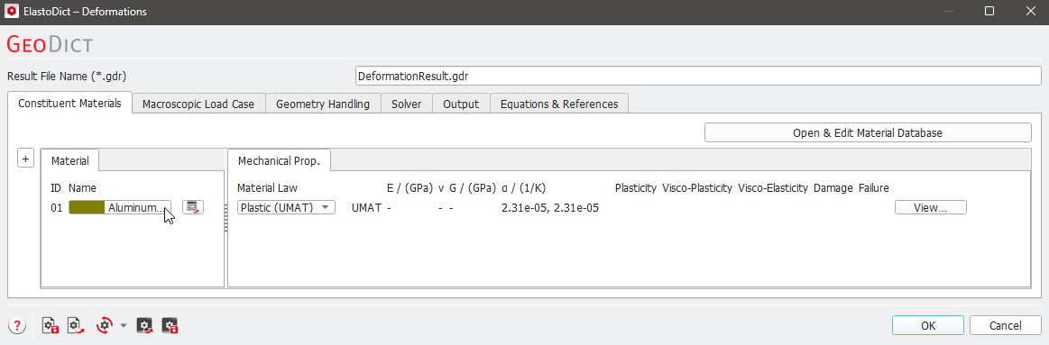Viewport: 1049px width, 345px height.
Task: Open the Aluminum material name selector
Action: click(x=120, y=207)
